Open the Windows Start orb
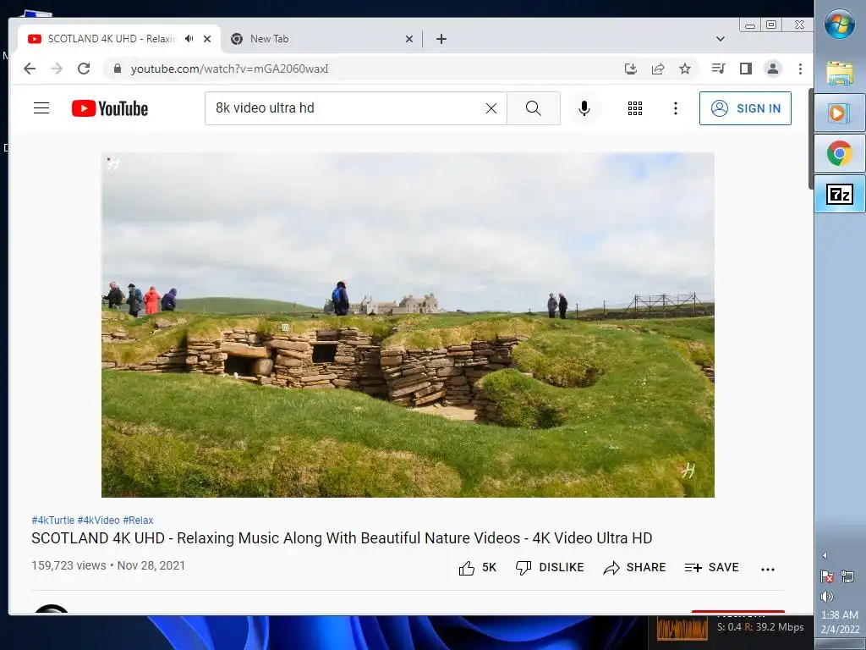866x650 pixels. (x=840, y=24)
